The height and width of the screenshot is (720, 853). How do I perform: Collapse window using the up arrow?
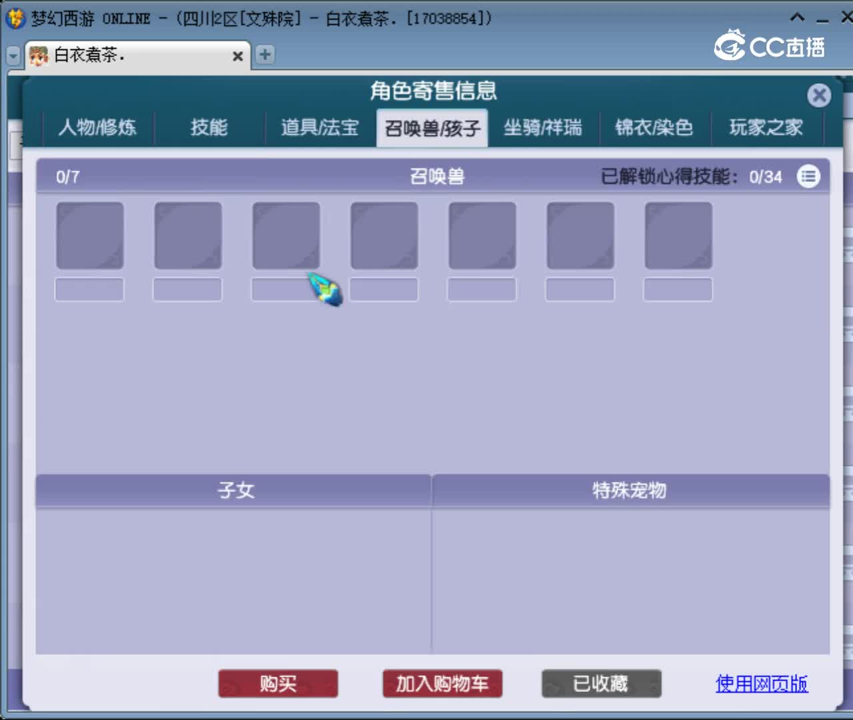coord(797,17)
